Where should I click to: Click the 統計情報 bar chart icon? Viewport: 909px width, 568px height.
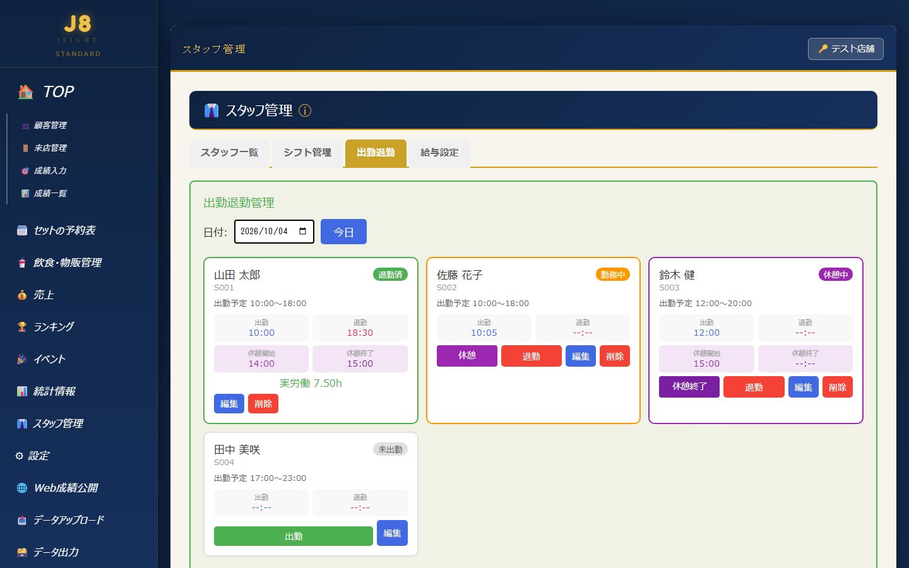click(x=22, y=391)
